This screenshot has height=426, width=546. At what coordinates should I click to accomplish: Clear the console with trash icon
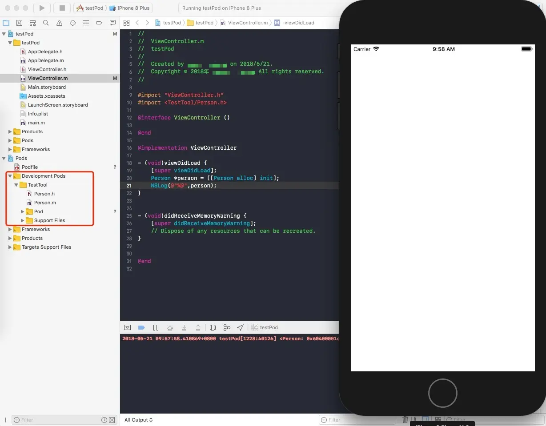point(405,419)
